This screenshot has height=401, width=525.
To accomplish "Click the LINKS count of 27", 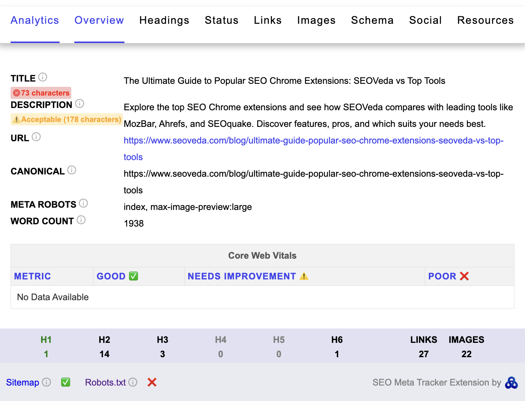I will click(x=424, y=354).
